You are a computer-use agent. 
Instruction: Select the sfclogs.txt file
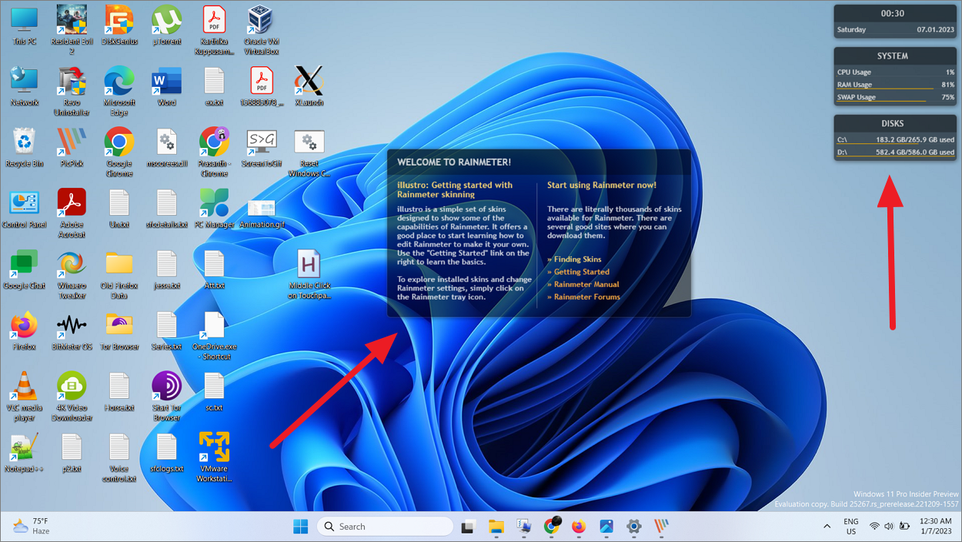pyautogui.click(x=166, y=453)
